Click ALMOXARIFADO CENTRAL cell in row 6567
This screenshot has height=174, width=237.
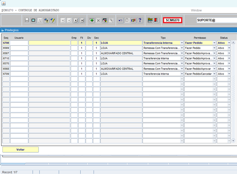(x=121, y=53)
